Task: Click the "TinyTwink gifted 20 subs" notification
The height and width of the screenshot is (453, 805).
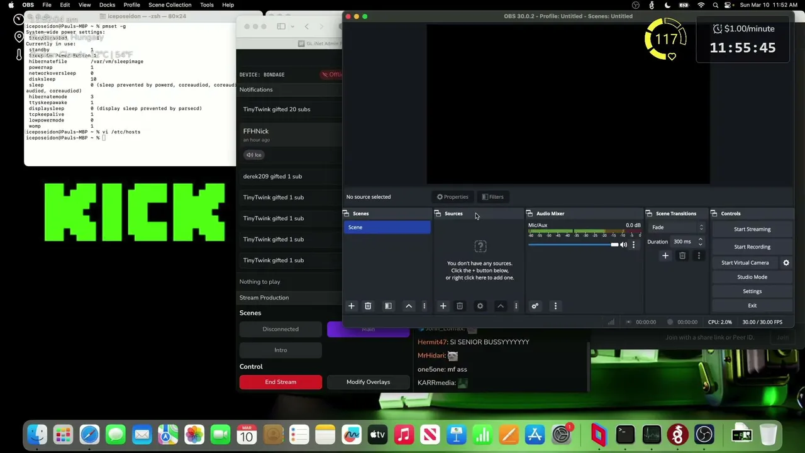Action: click(277, 109)
